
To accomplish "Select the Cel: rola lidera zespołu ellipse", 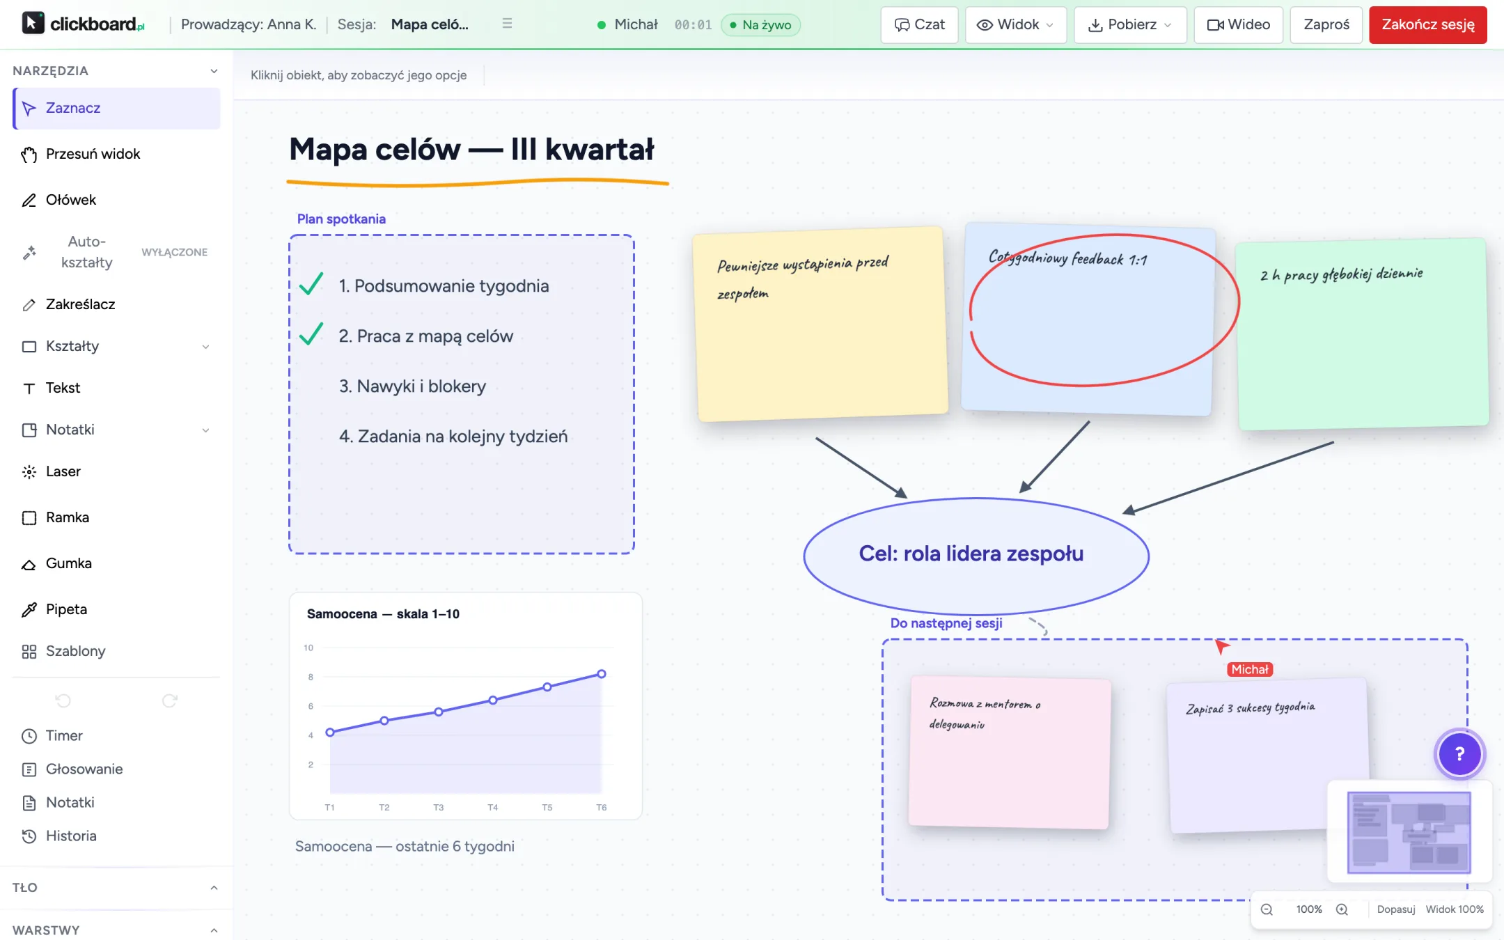I will [976, 556].
